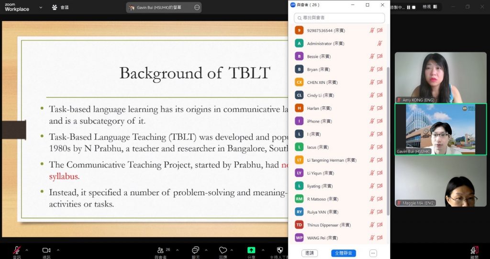This screenshot has height=259, width=490.
Task: Click muted mic icon for Li Yiqun
Action: click(x=372, y=173)
